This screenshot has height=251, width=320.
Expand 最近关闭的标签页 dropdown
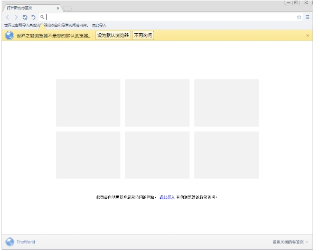click(x=290, y=242)
